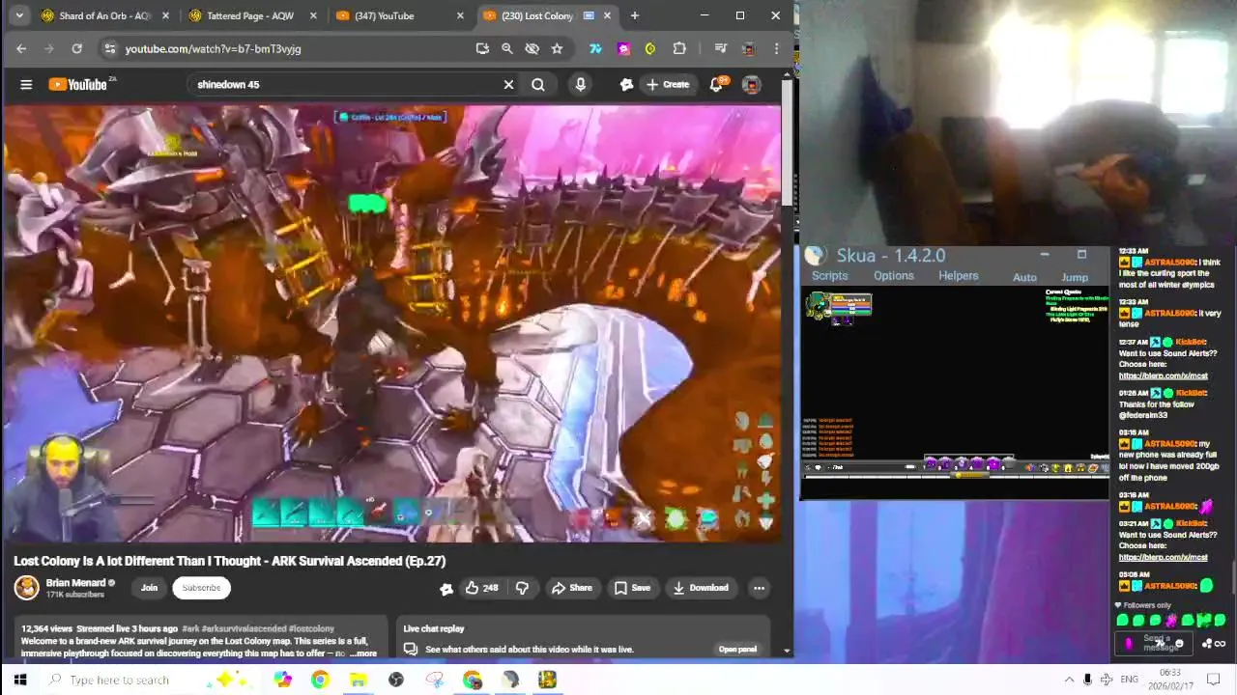Open Chrome media control icon

(x=720, y=48)
